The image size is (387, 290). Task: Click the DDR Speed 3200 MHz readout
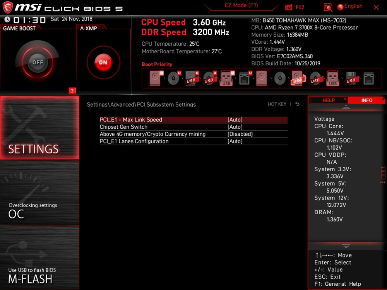click(185, 32)
